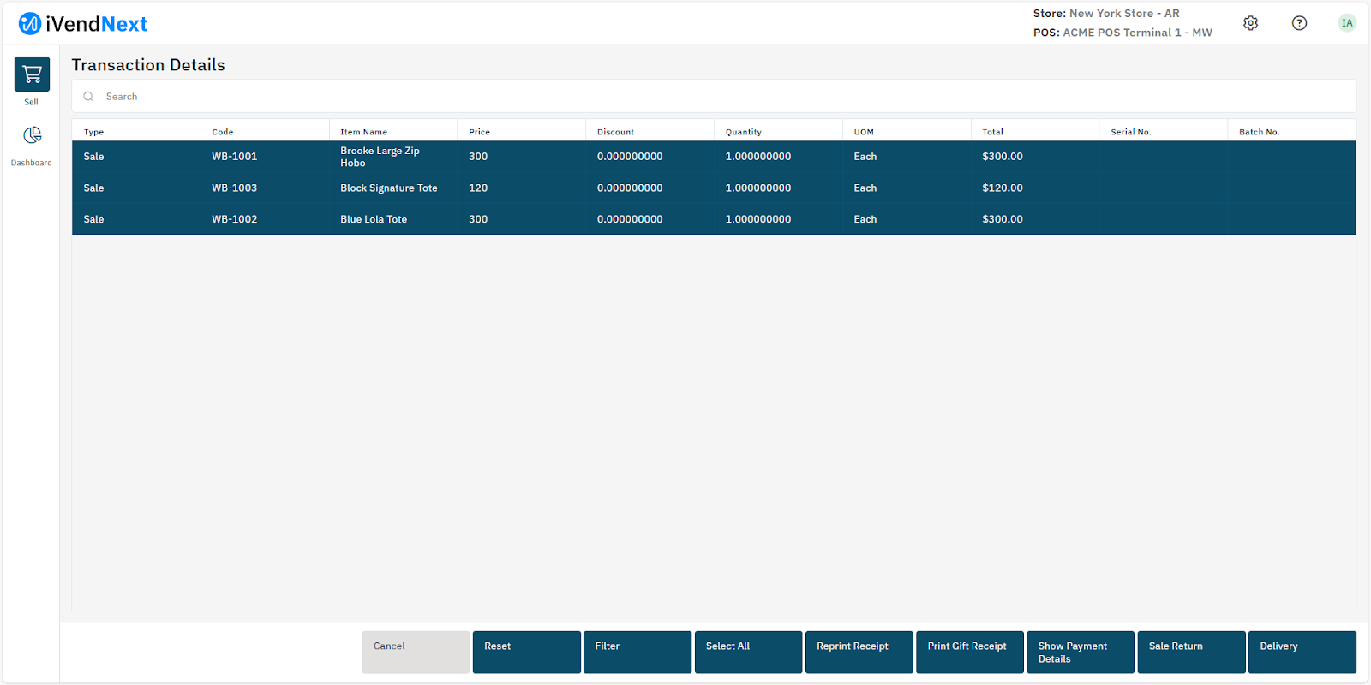Viewport: 1371px width, 685px height.
Task: Click Reprint Receipt button
Action: [859, 652]
